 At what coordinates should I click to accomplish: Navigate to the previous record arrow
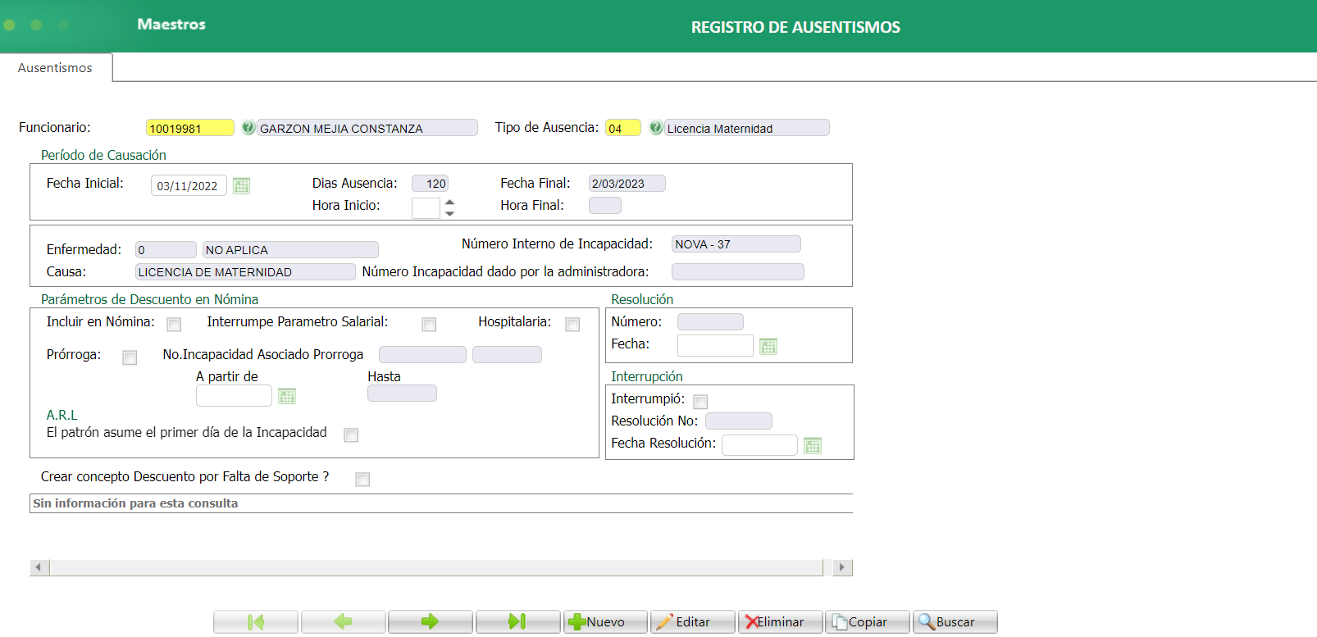click(343, 622)
